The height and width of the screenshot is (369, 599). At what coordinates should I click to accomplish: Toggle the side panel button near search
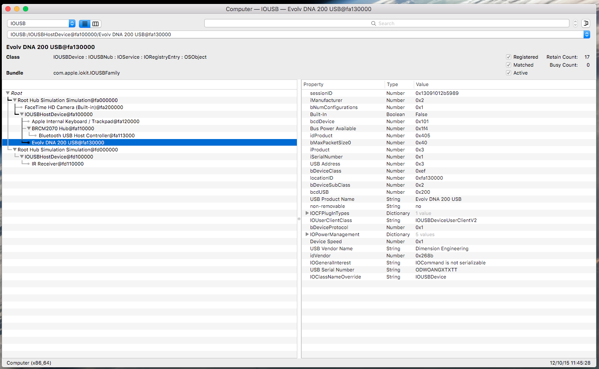(x=586, y=23)
